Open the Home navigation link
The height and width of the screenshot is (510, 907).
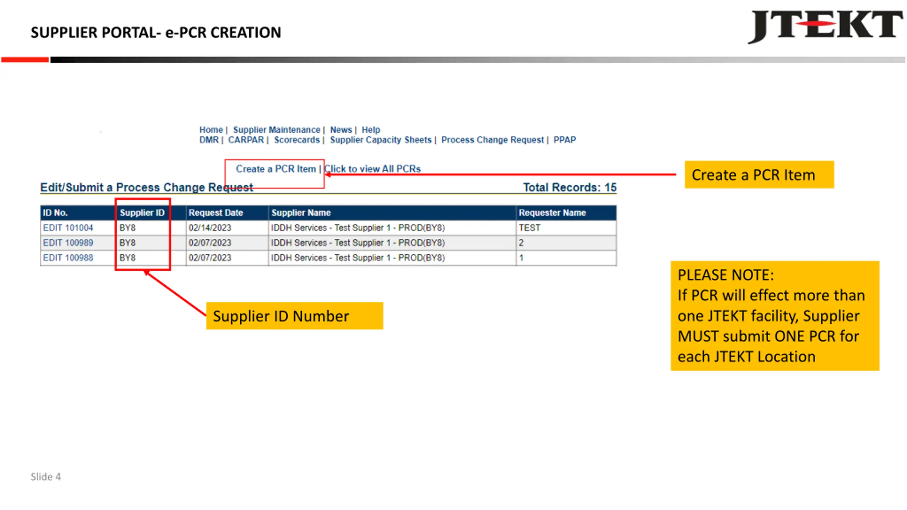pos(211,130)
